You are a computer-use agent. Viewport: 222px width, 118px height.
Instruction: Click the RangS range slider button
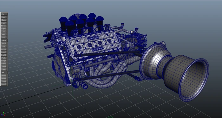coord(4,84)
